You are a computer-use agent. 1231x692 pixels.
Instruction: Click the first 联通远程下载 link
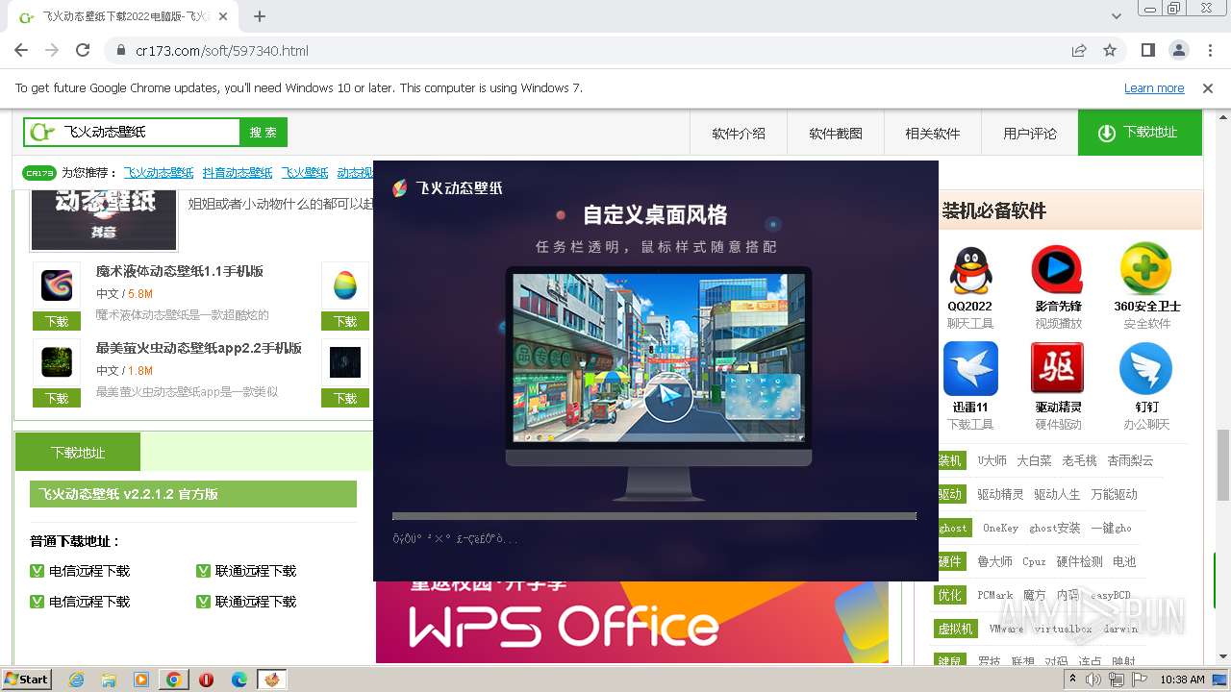(256, 571)
